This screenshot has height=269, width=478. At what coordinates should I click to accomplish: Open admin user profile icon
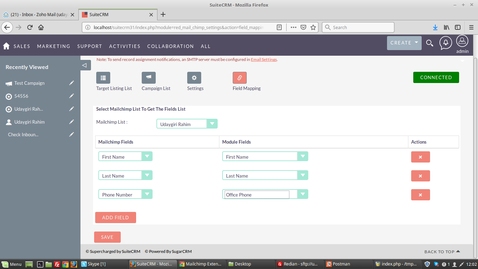(462, 41)
